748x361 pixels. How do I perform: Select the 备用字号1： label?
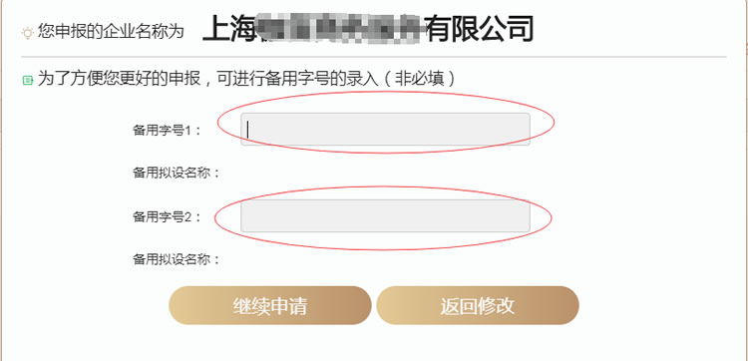pyautogui.click(x=167, y=131)
